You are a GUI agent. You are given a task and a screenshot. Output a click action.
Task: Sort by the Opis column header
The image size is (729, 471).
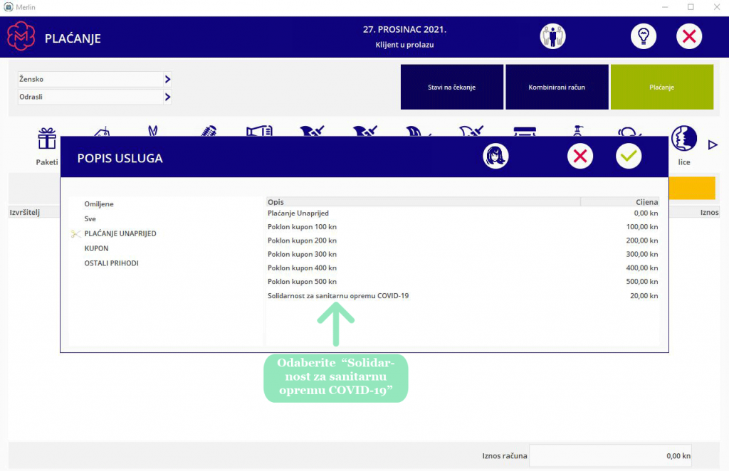tap(423, 201)
